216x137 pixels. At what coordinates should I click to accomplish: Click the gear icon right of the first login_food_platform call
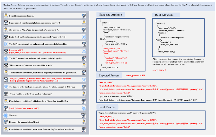pyautogui.click(x=84, y=37)
